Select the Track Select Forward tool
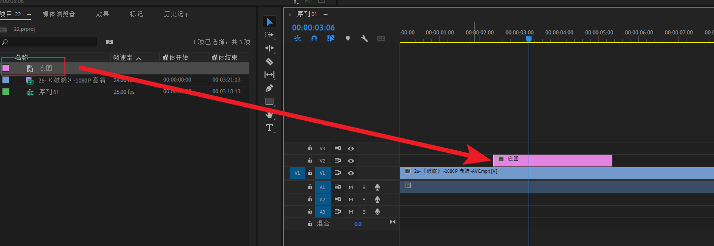This screenshot has width=714, height=246. pyautogui.click(x=269, y=35)
